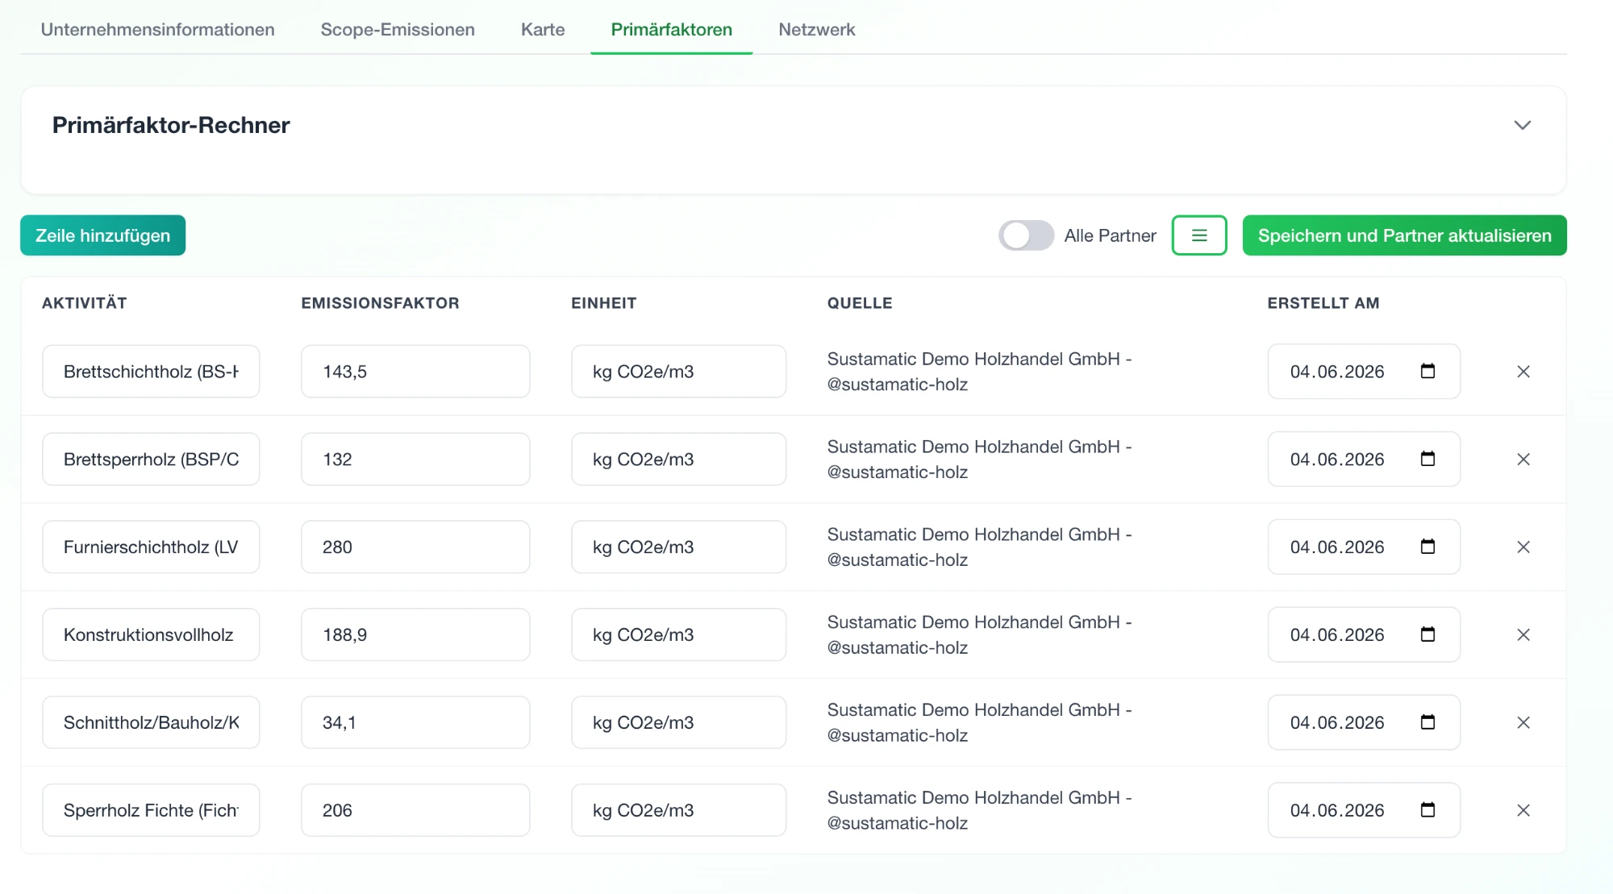Edit the Konstruktionsvollholz activity field
1613x894 pixels.
(x=151, y=635)
